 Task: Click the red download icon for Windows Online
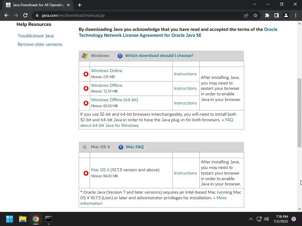pos(86,74)
